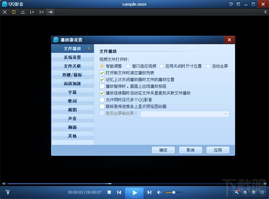
Task: Toggle the 指定全屏输出屏 checkbox
Action: point(102,113)
